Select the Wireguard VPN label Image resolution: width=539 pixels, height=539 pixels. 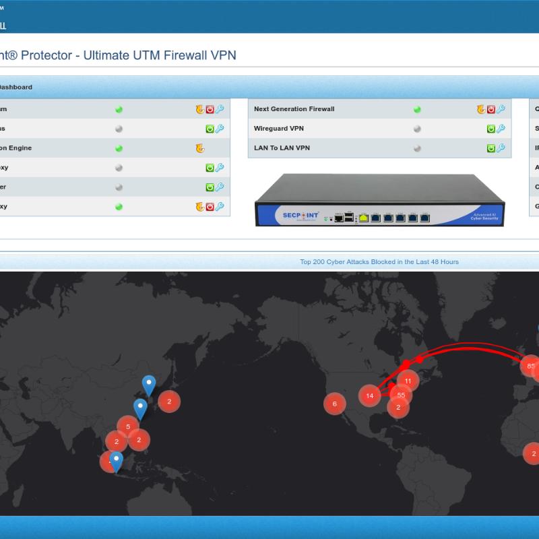(x=279, y=129)
